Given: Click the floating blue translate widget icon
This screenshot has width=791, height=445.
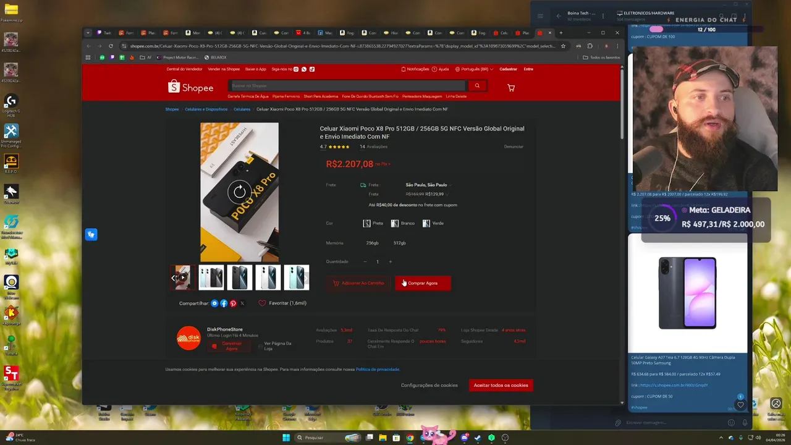Looking at the screenshot, I should [91, 234].
